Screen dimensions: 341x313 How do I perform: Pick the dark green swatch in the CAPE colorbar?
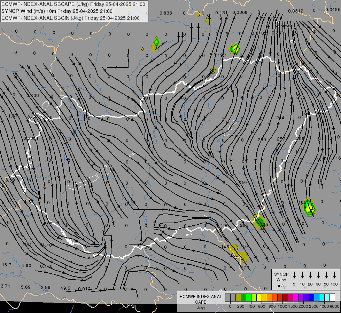[243, 298]
